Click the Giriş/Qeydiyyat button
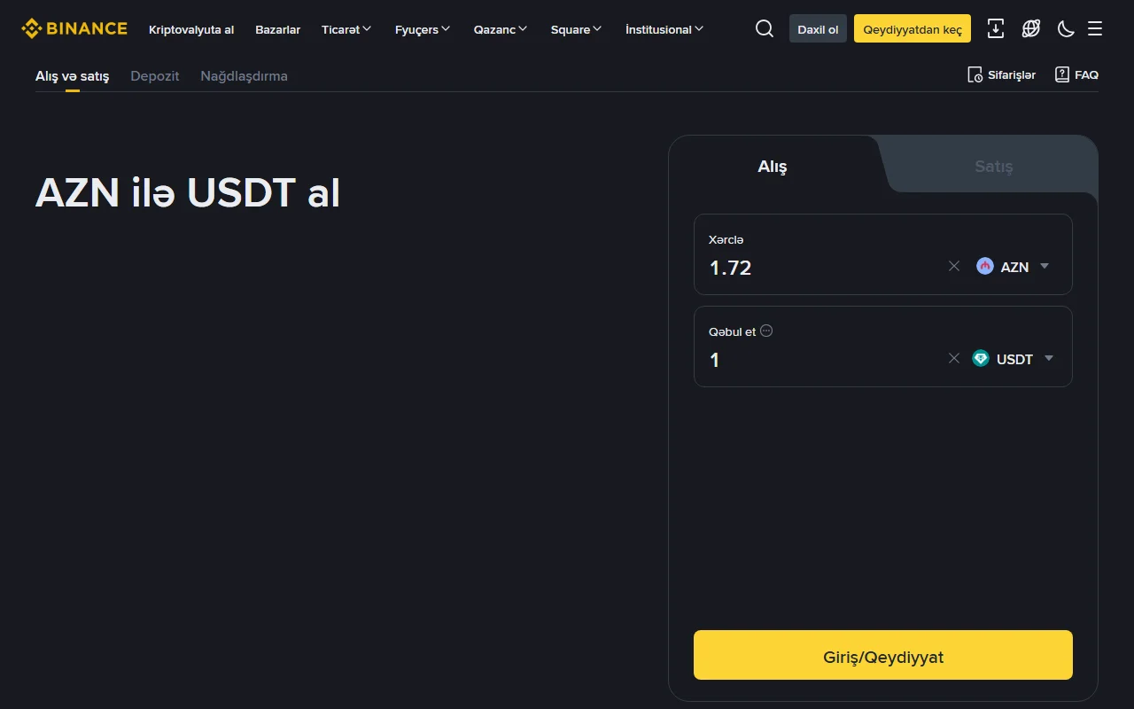This screenshot has height=709, width=1134. click(883, 655)
